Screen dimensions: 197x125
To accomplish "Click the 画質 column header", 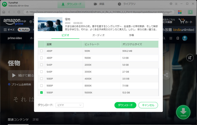I will (x=64, y=44).
